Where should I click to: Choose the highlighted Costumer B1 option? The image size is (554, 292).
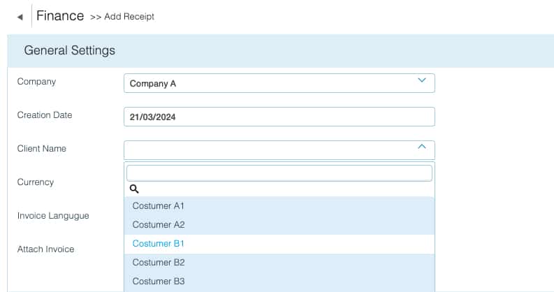pos(279,244)
